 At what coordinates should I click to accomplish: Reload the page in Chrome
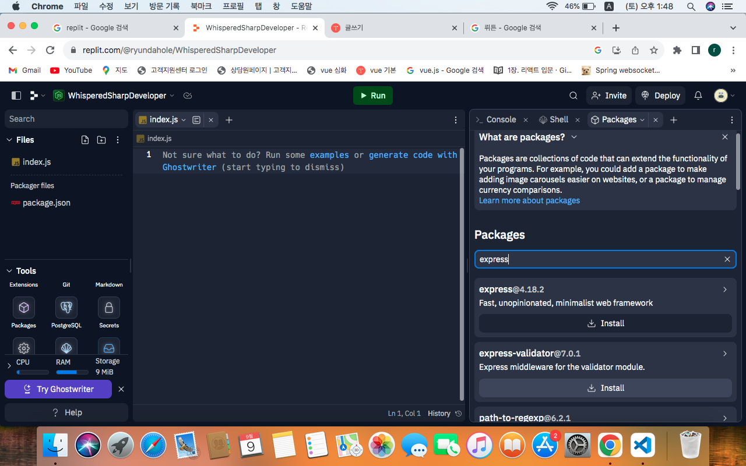point(50,51)
